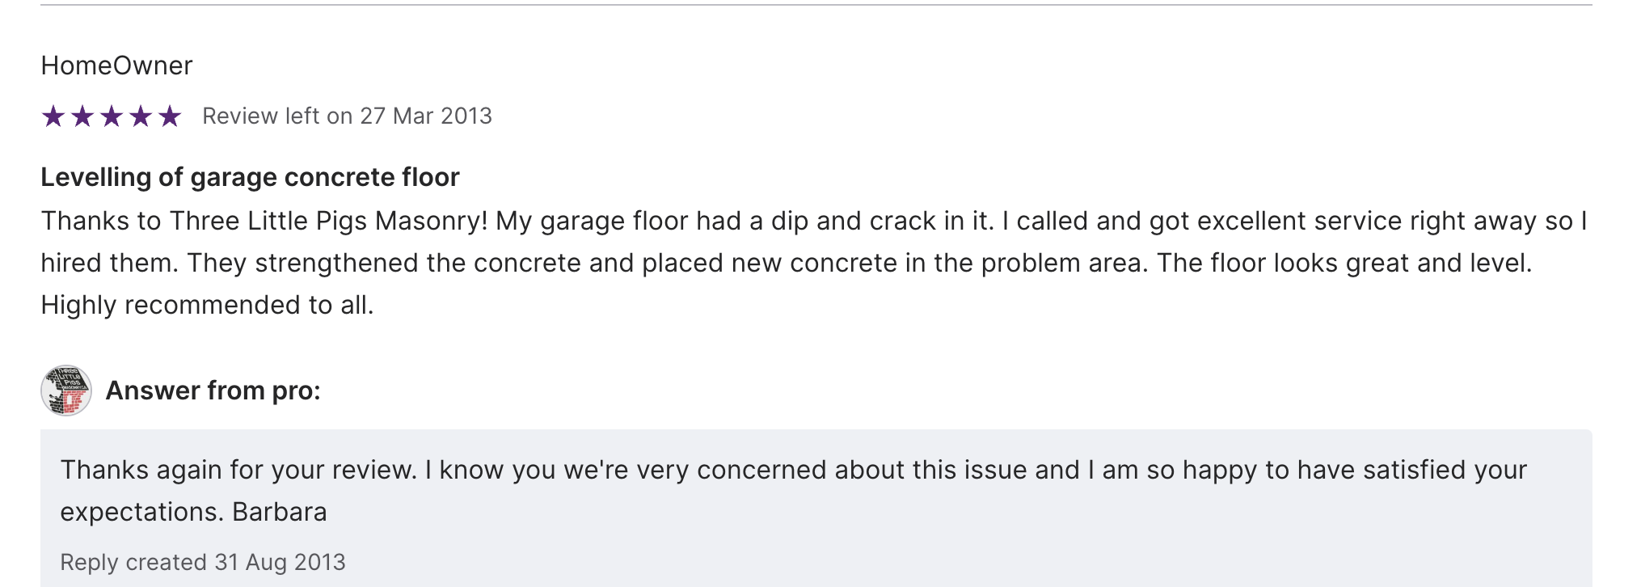Click the second purple rating star
Screen dimensions: 1641x587
[82, 116]
